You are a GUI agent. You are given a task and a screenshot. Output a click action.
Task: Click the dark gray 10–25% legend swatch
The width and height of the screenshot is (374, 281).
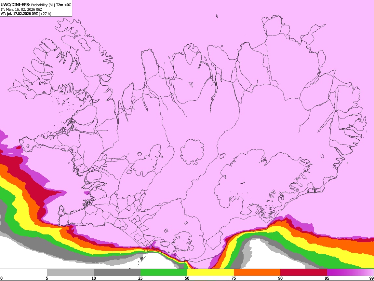pyautogui.click(x=117, y=273)
